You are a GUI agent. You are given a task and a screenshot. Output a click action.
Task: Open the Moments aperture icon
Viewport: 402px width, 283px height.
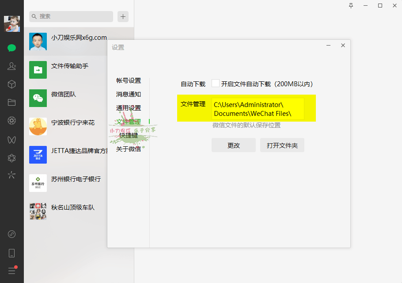(11, 119)
